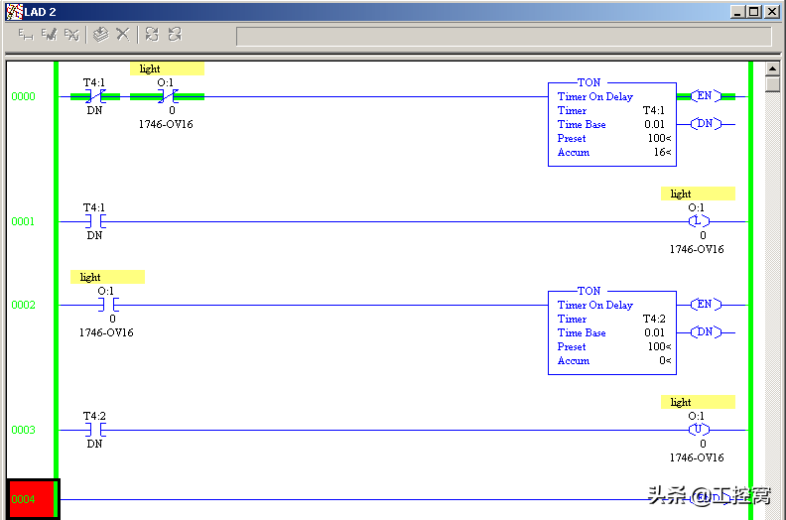Click the T4:1 TON timer block

click(x=611, y=124)
